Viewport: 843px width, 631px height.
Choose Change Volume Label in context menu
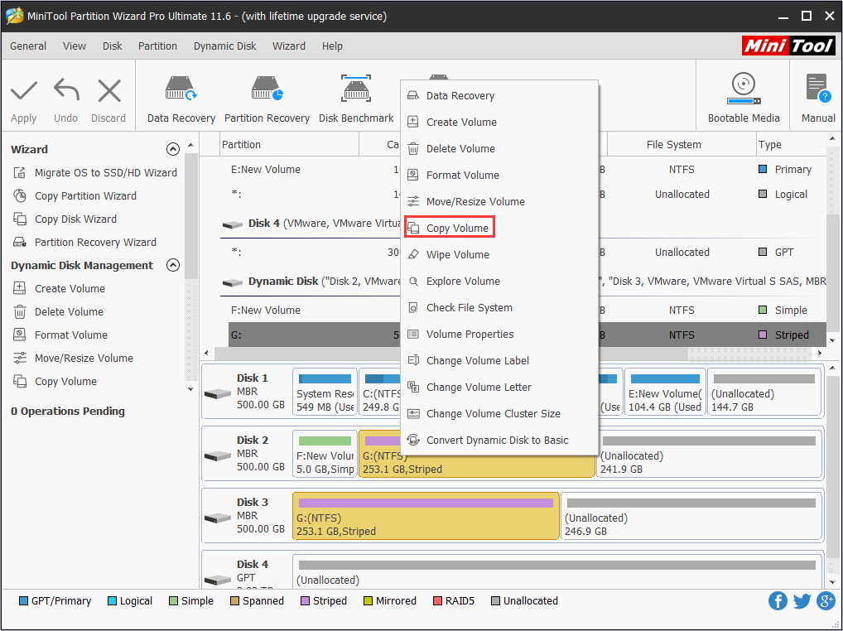[x=499, y=361]
